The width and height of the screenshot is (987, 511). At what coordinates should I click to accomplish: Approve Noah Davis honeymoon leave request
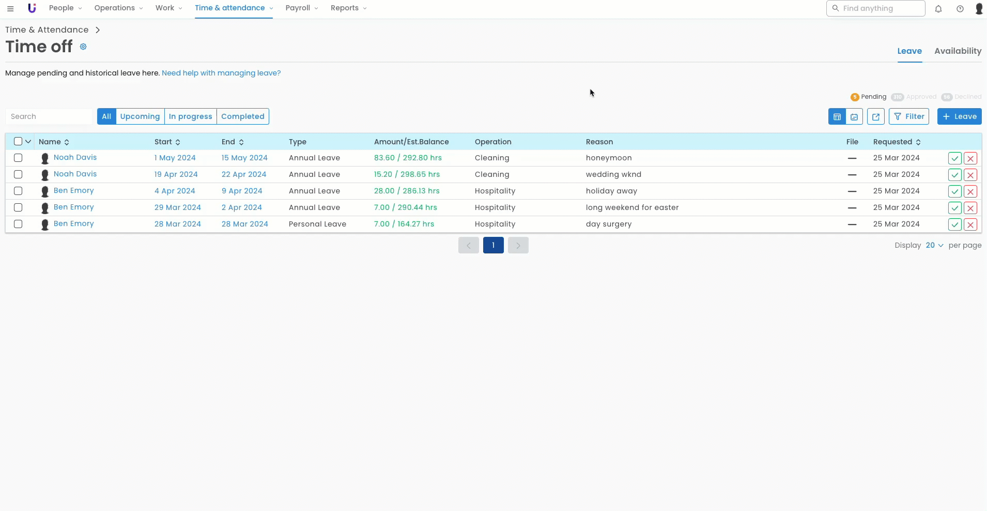point(954,159)
